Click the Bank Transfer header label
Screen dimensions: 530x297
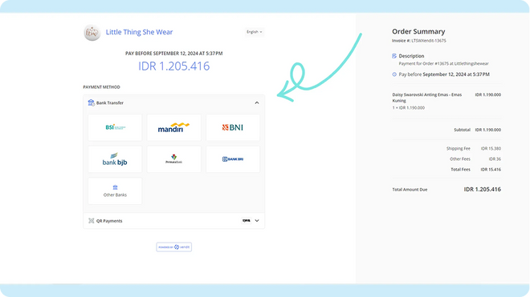coord(110,102)
